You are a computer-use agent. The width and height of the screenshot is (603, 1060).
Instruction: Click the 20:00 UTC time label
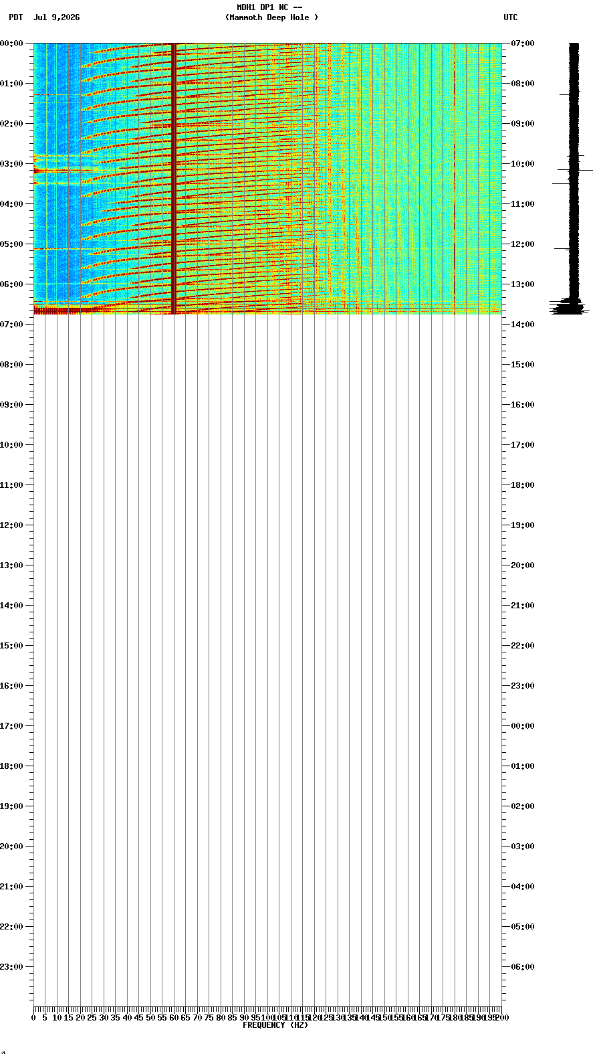522,565
